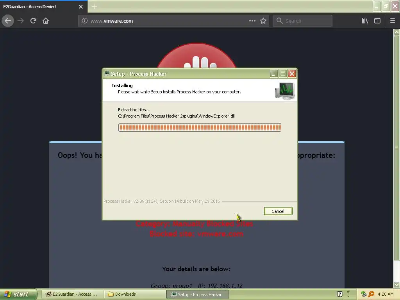Open the Windows start menu

coord(18,295)
